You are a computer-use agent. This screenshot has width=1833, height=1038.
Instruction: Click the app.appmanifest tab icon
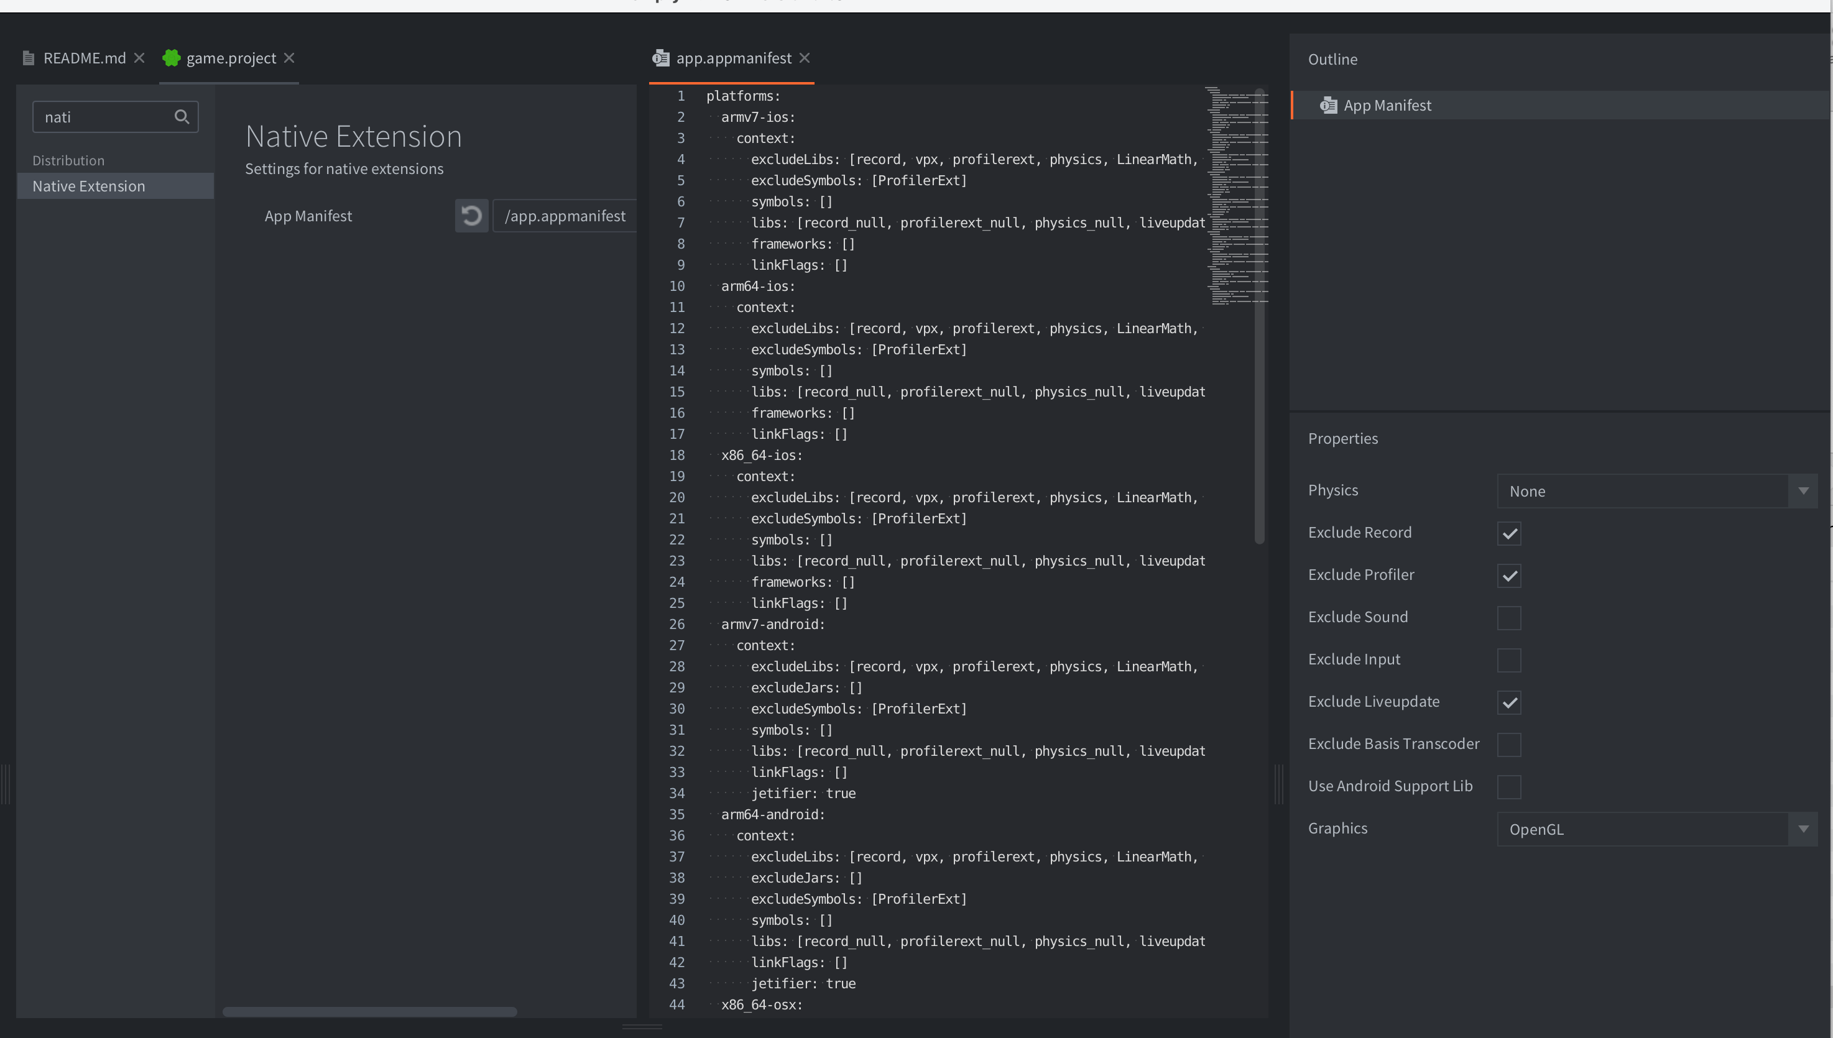[661, 58]
